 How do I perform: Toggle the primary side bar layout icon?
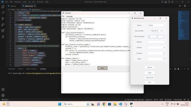pos(162,2)
